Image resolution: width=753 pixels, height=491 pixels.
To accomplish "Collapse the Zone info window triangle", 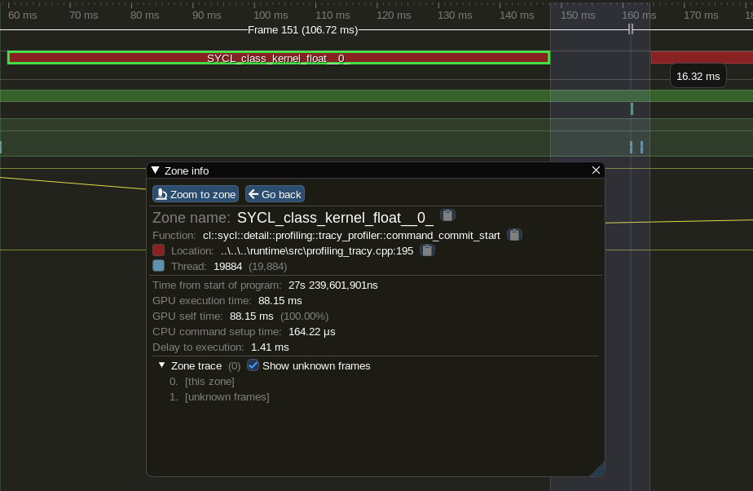I will point(156,170).
